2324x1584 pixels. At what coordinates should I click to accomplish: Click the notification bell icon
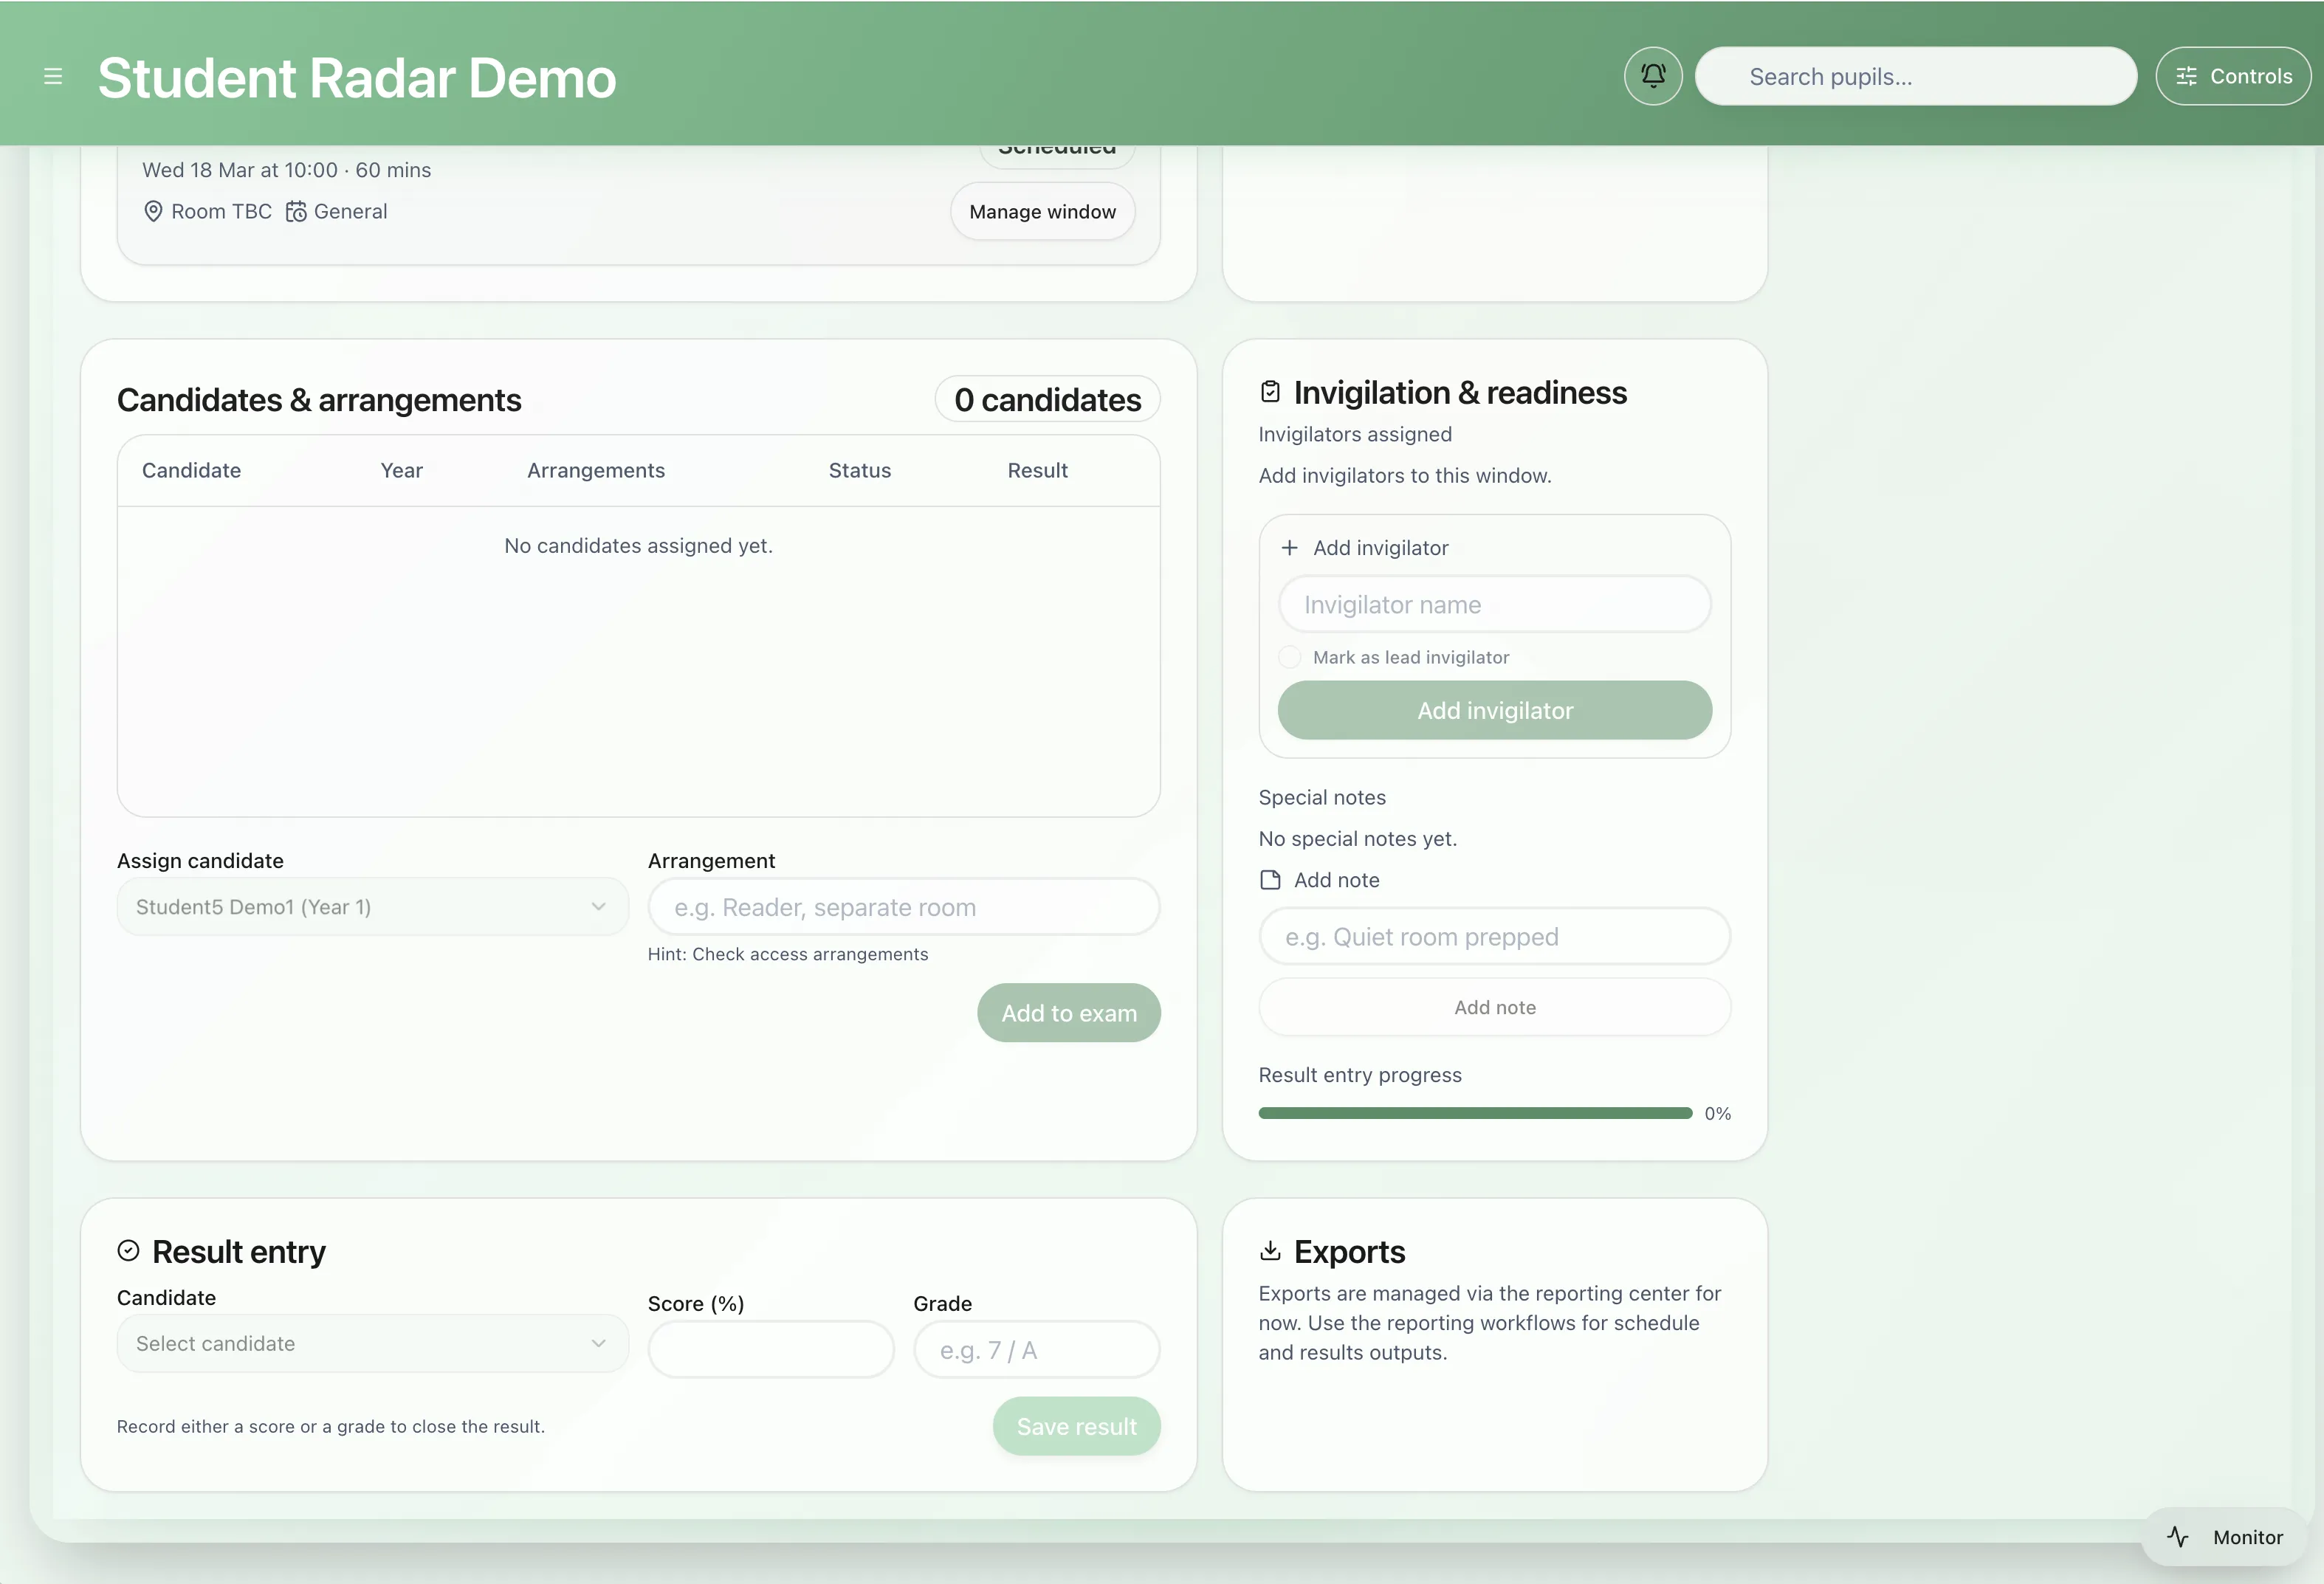coord(1652,75)
